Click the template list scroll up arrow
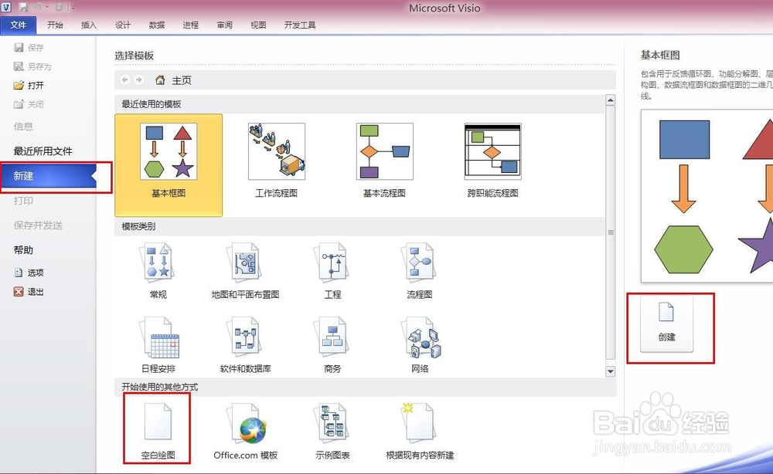Screen dimensions: 773x474 [611, 100]
